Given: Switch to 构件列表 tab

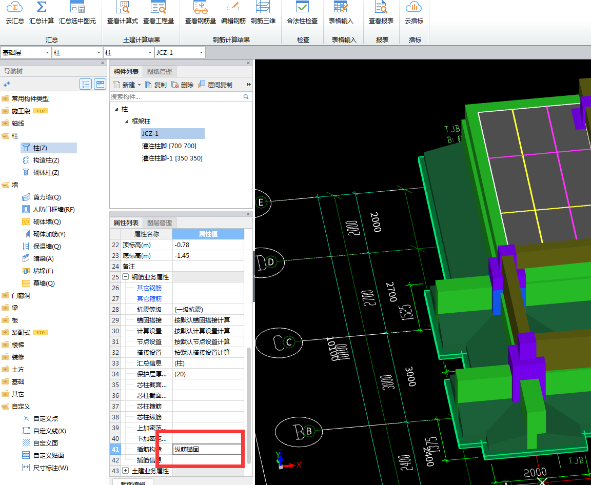Looking at the screenshot, I should tap(126, 72).
